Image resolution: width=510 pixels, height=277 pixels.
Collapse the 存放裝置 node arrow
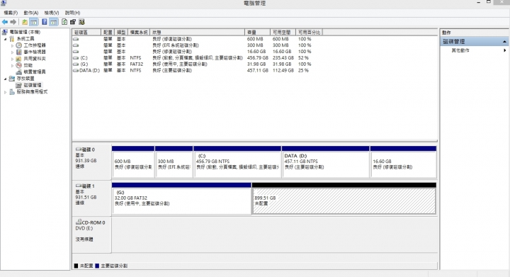[5, 79]
